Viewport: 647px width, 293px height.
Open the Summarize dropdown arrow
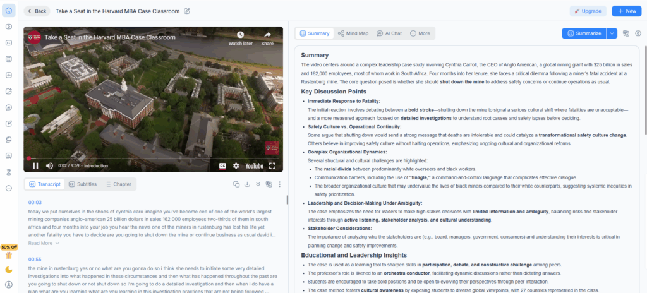pos(612,33)
